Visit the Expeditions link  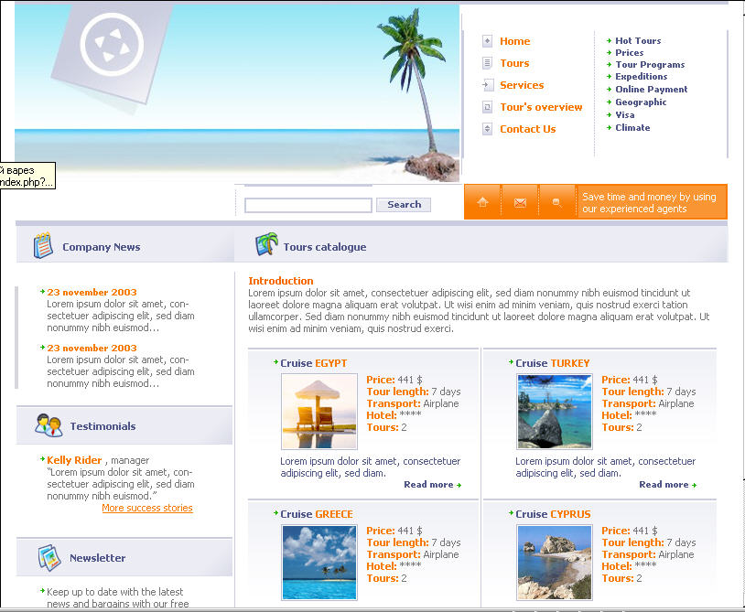coord(641,77)
